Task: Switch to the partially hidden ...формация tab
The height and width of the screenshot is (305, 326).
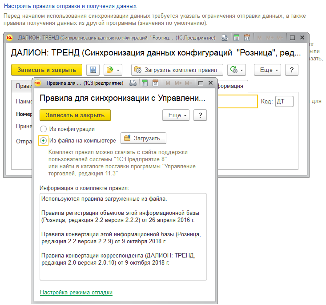Action: coord(233,86)
